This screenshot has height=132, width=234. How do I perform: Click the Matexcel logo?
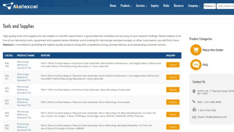[x=20, y=6]
